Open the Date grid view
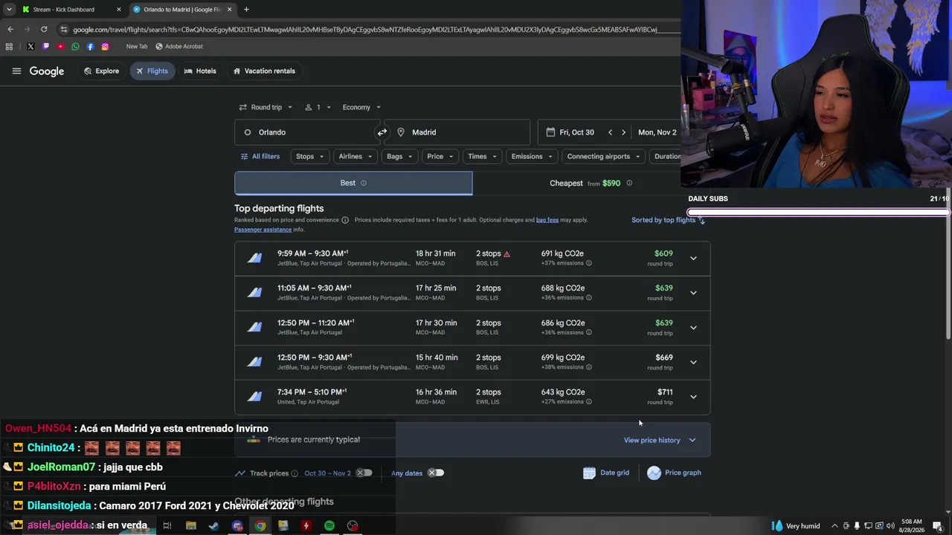The width and height of the screenshot is (952, 535). click(606, 473)
